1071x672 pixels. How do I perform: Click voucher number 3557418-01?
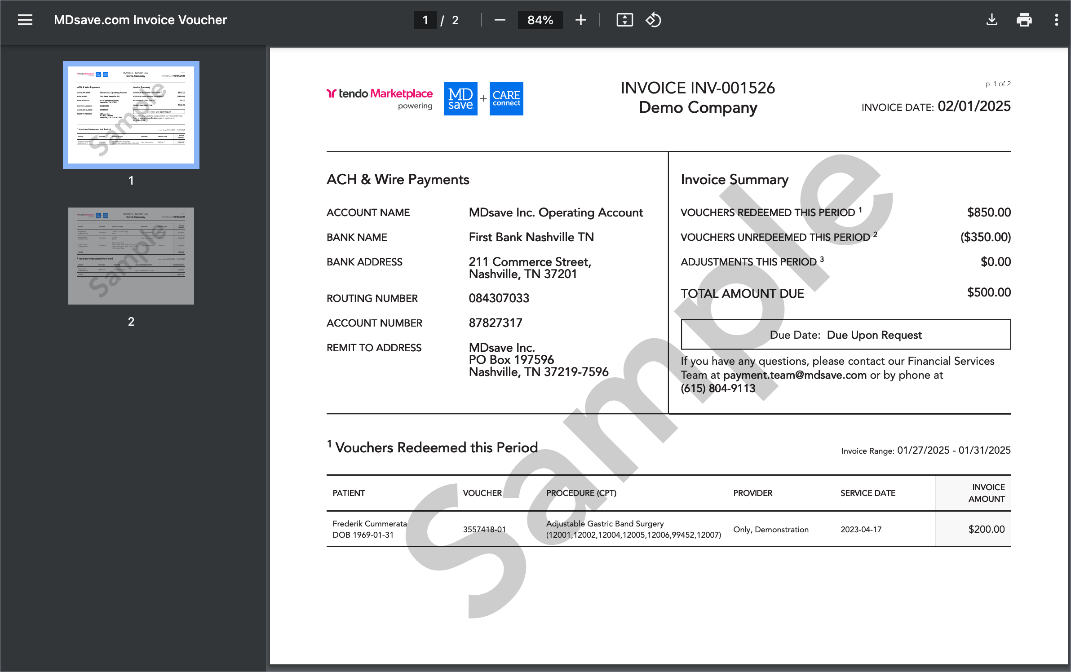484,530
